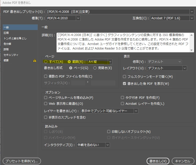Viewport: 196px width, 165px height.
Task: Enable Web 表示用に最適化(O)
Action: coord(46,103)
